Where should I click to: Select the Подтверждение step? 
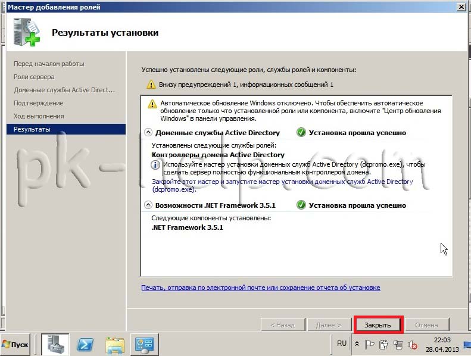(x=39, y=103)
